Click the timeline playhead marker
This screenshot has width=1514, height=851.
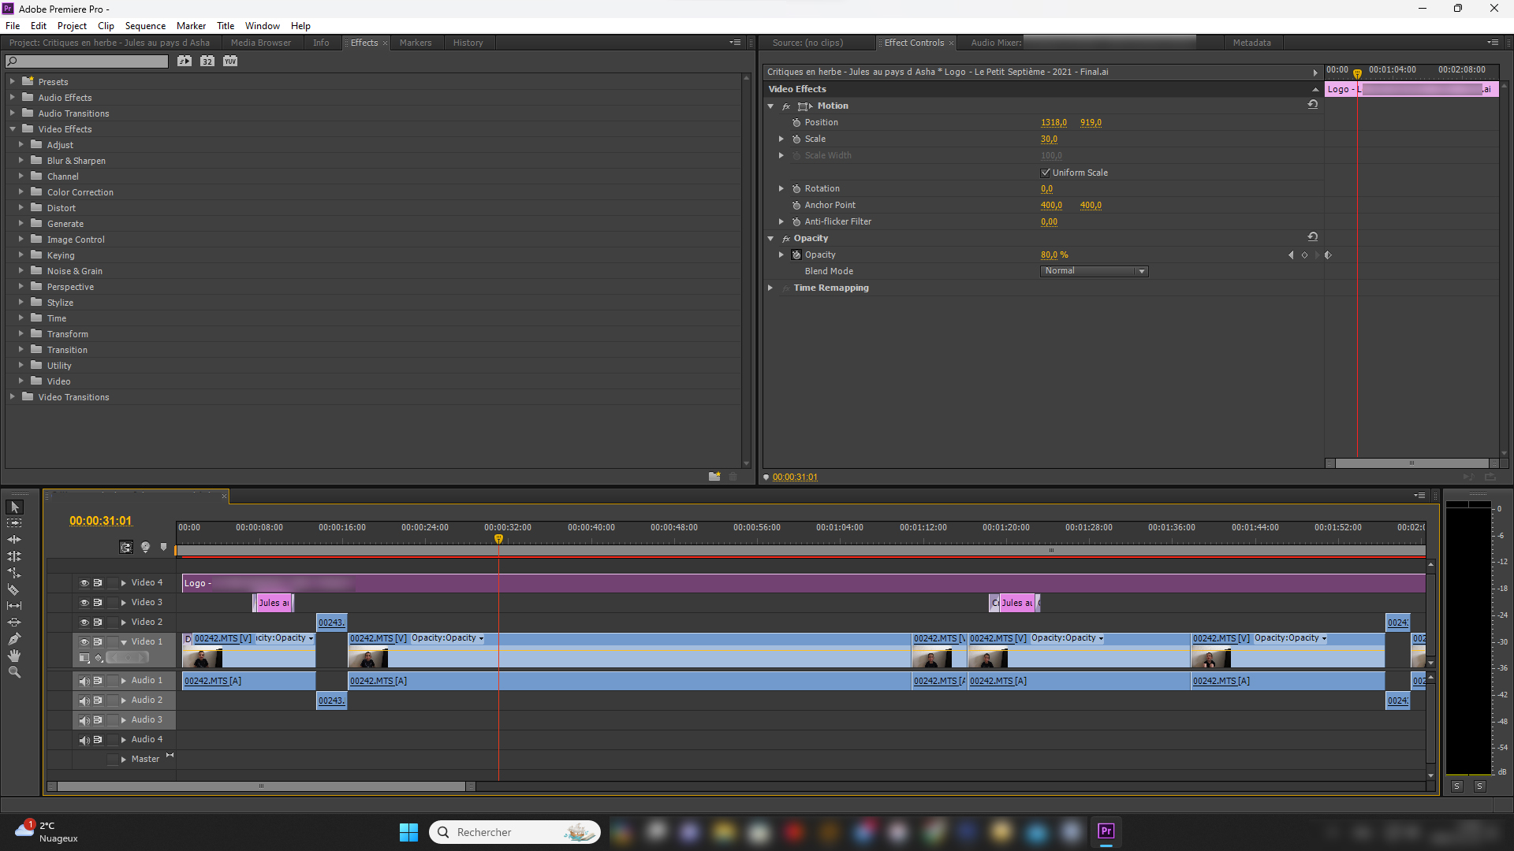click(498, 539)
